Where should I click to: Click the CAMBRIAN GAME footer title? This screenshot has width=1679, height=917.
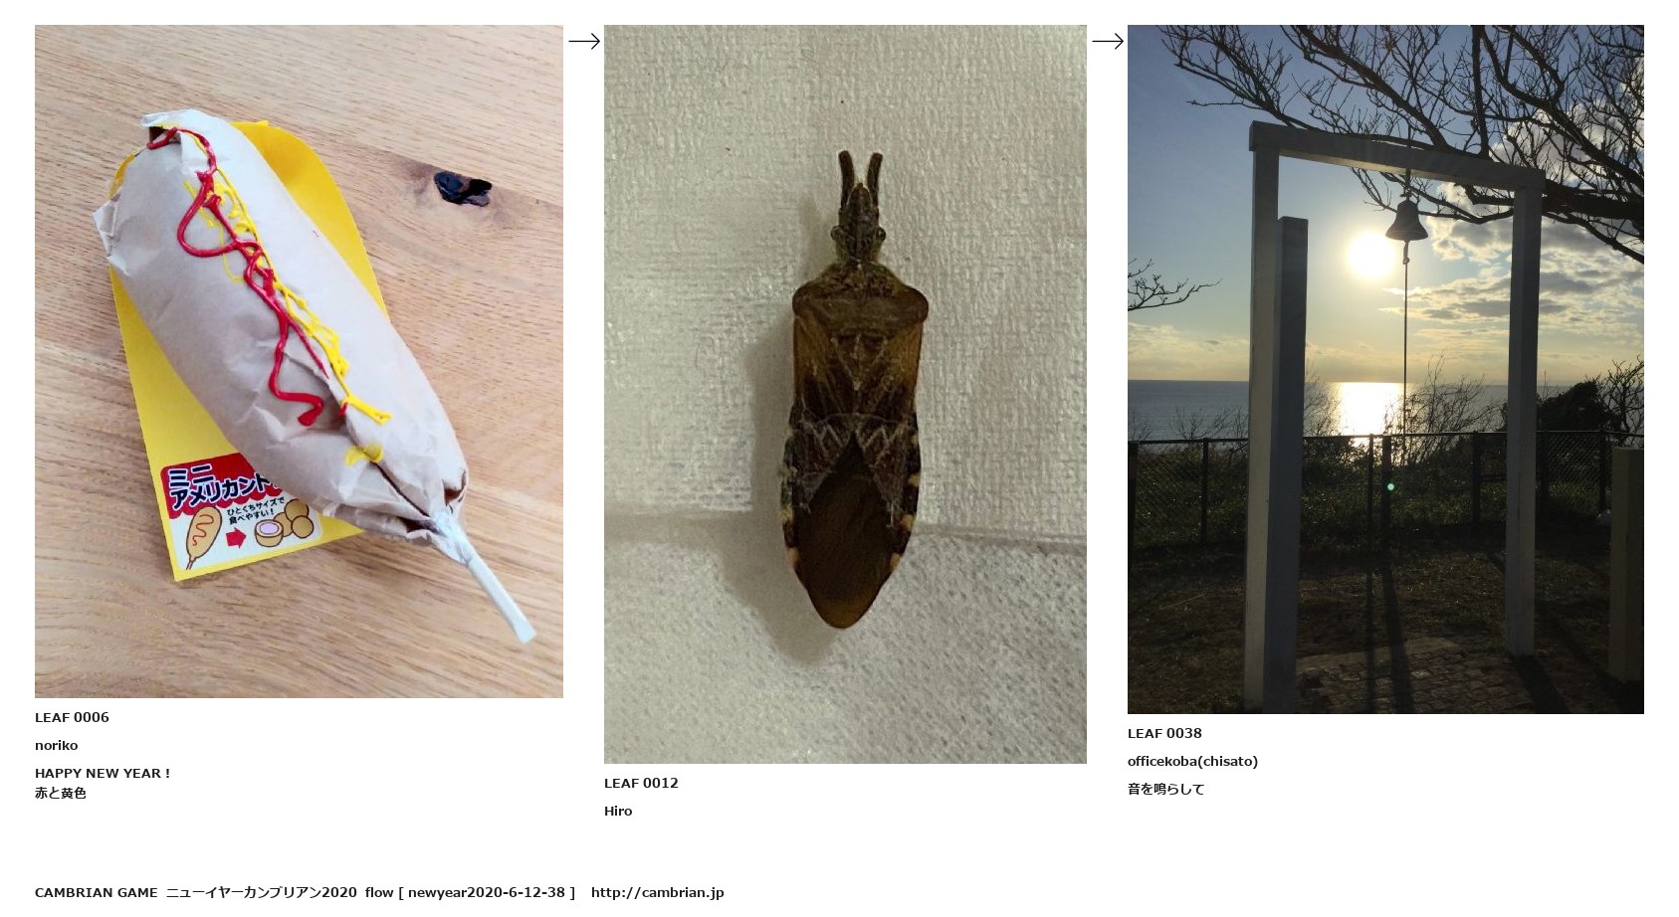[97, 892]
